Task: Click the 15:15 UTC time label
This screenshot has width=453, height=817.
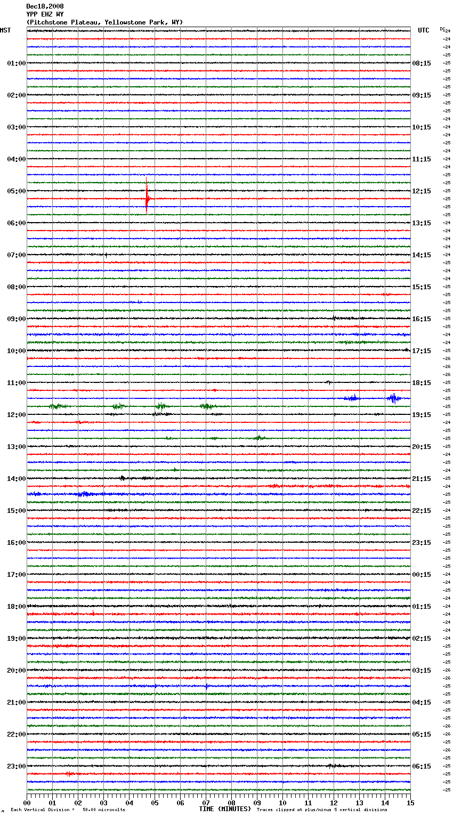Action: [422, 287]
